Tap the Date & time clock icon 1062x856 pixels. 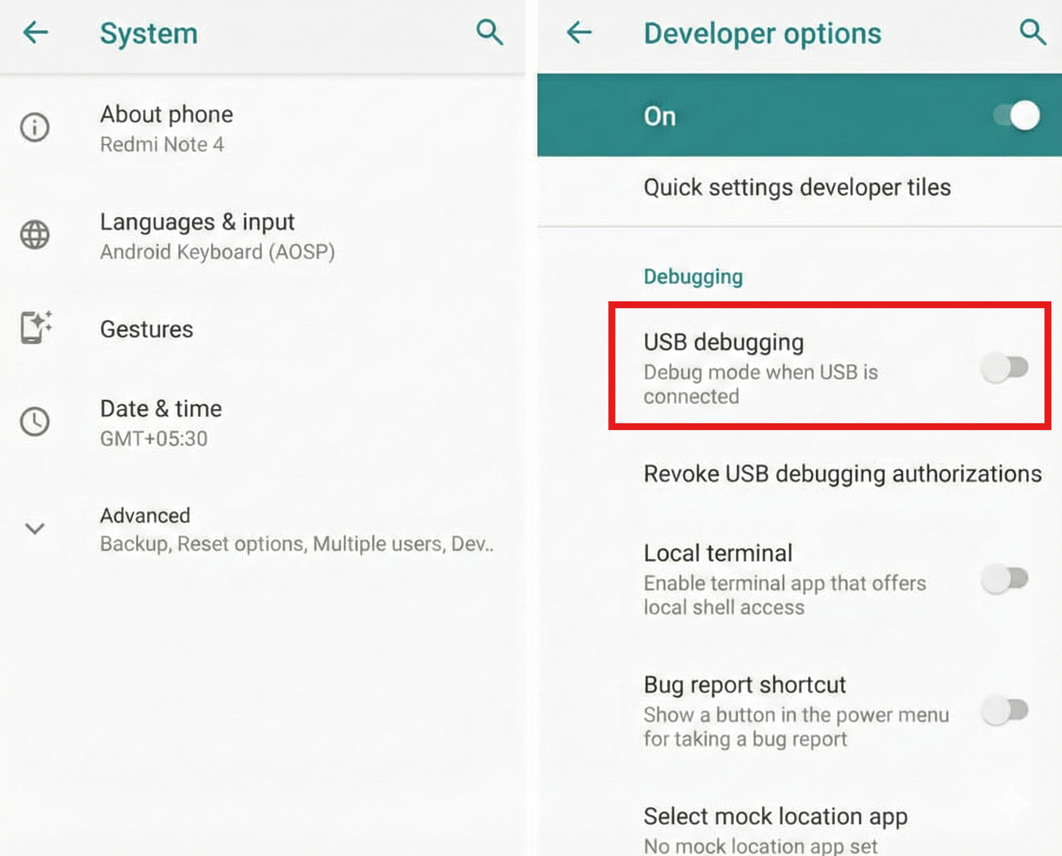(x=34, y=422)
